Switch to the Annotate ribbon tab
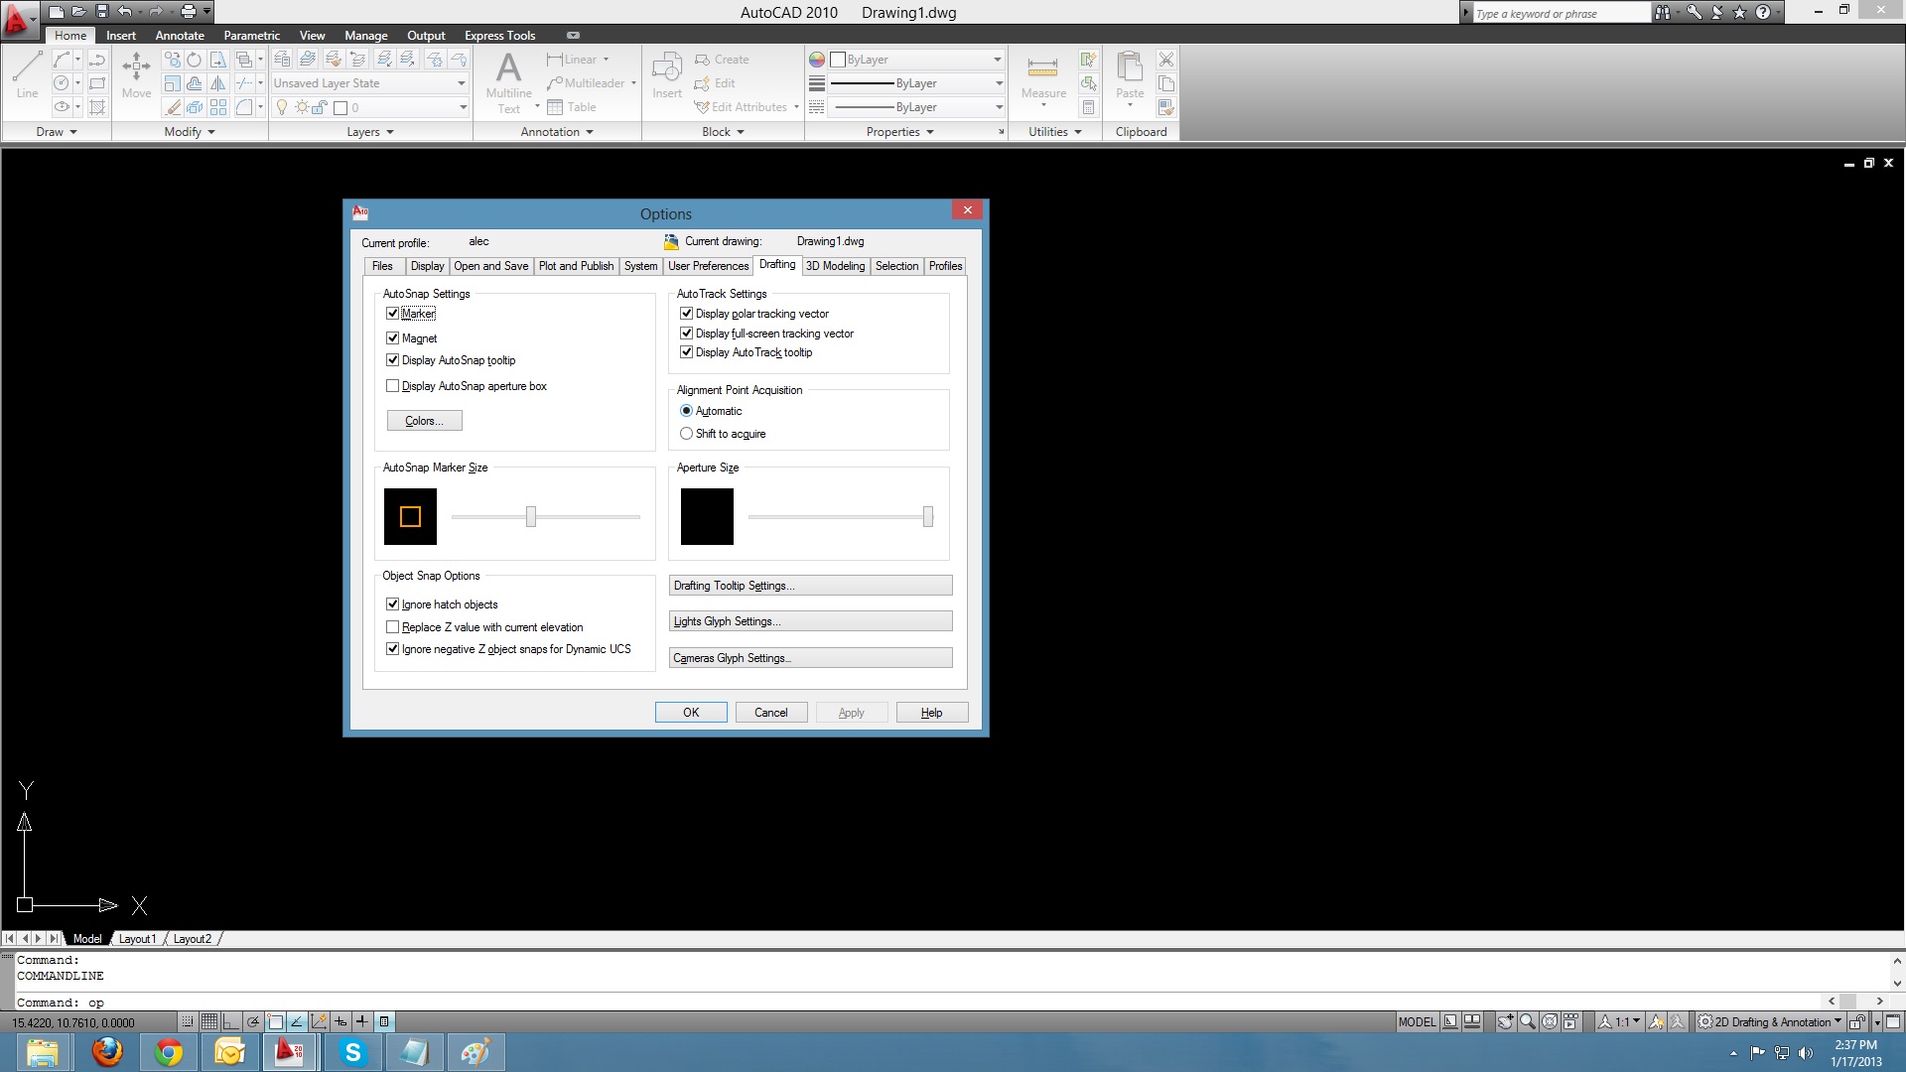 [x=180, y=36]
